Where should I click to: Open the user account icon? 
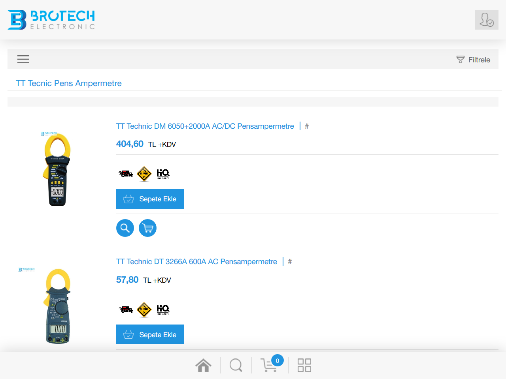click(x=486, y=20)
